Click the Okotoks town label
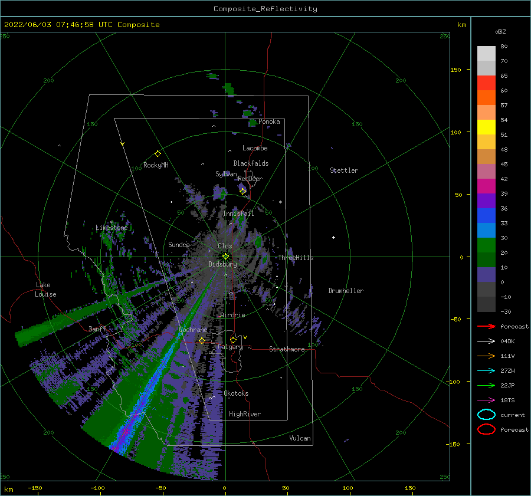Screen dimensions: 531x496 pos(236,393)
